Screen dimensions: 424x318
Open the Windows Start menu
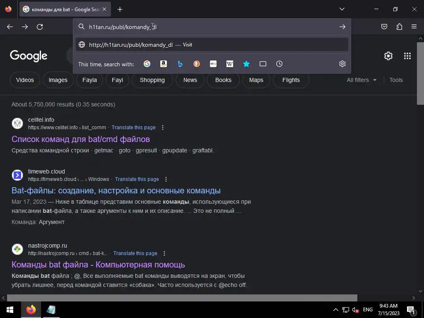pos(10,310)
